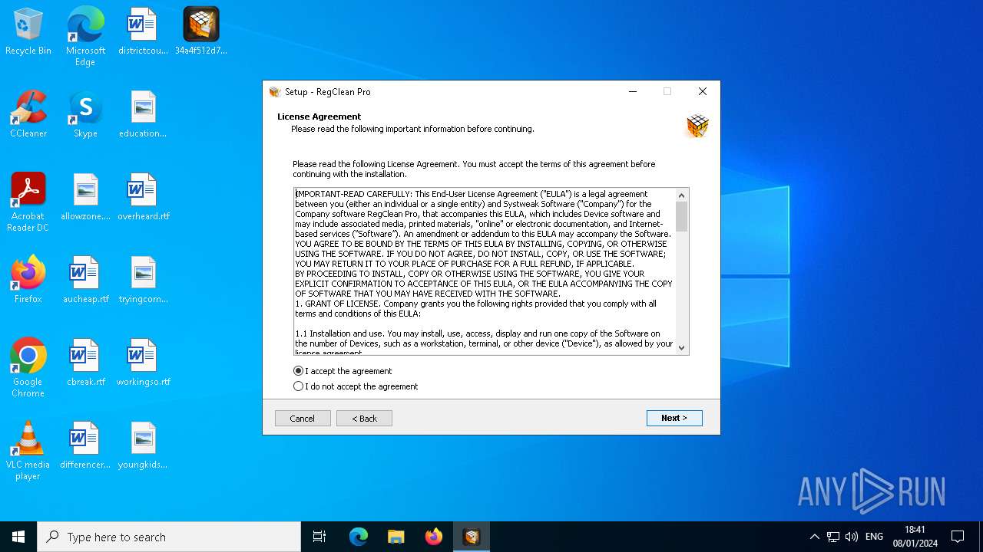Minimize the RegClean Pro setup window
Image resolution: width=983 pixels, height=552 pixels.
[x=633, y=91]
